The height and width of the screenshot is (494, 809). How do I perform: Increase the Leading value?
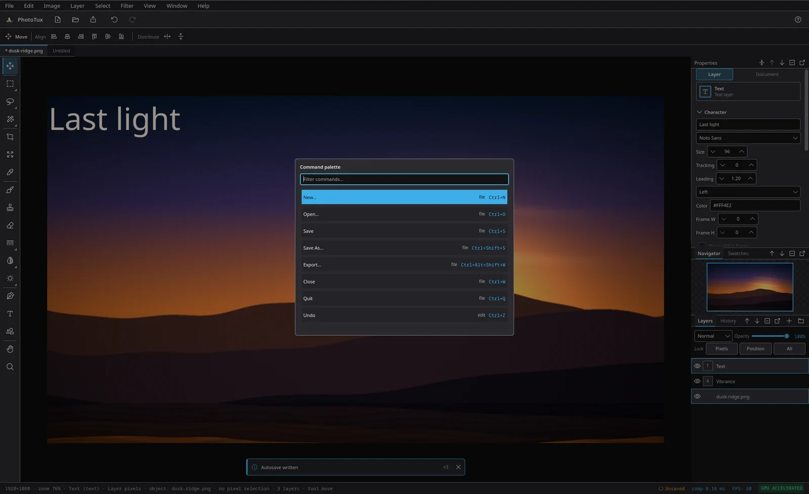[750, 178]
